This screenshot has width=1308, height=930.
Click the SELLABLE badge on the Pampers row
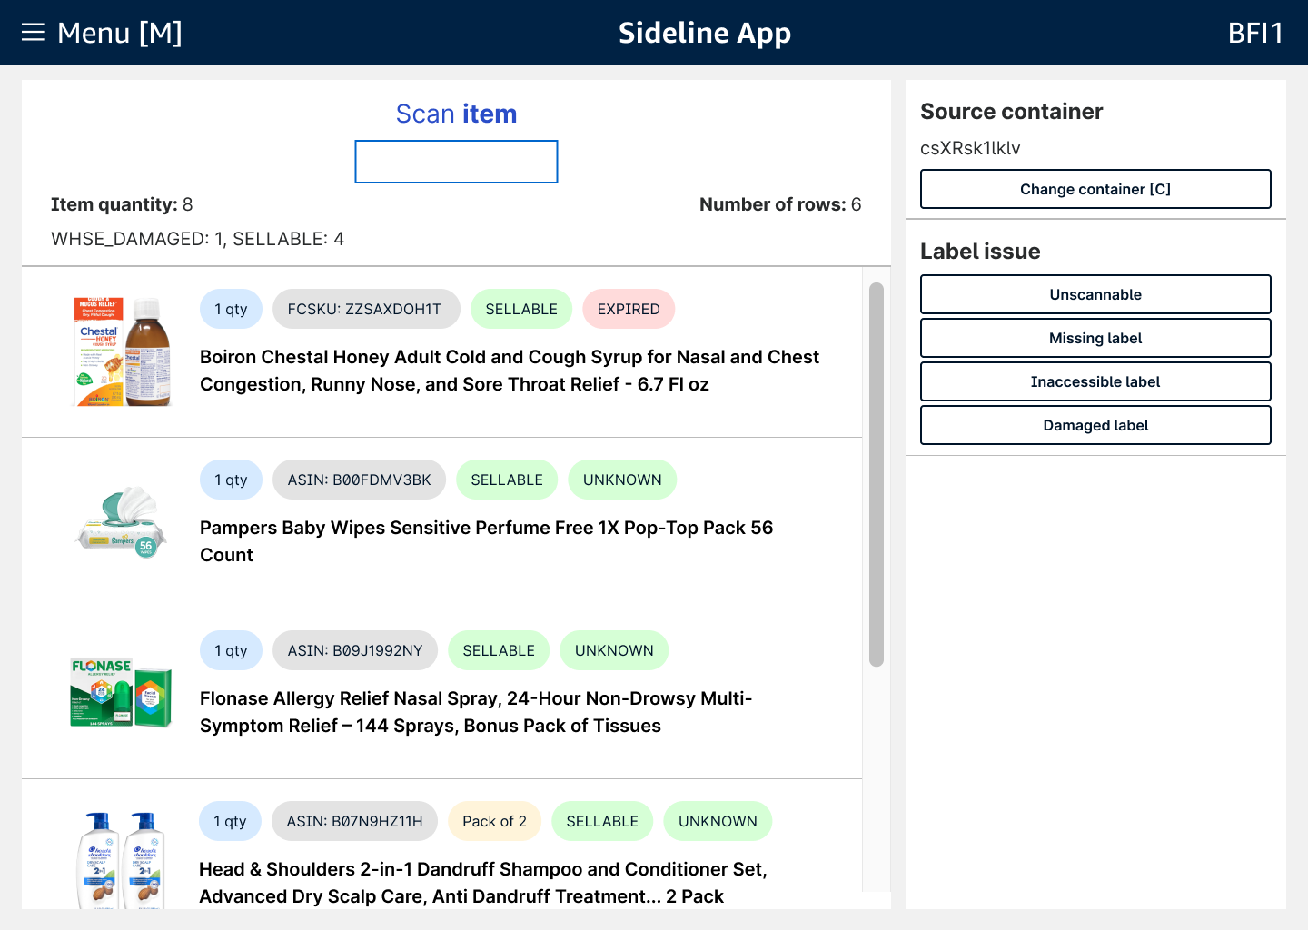tap(507, 480)
